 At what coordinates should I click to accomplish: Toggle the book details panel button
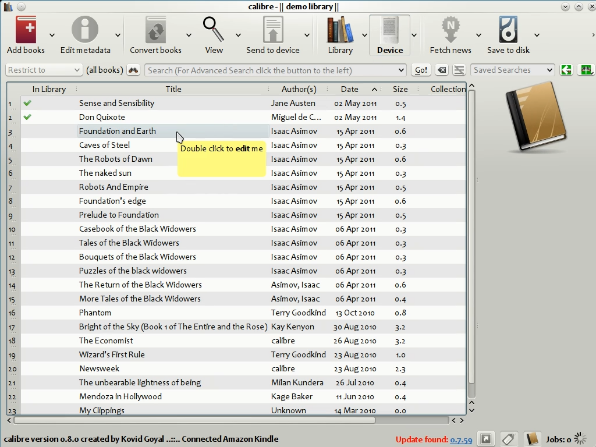531,439
